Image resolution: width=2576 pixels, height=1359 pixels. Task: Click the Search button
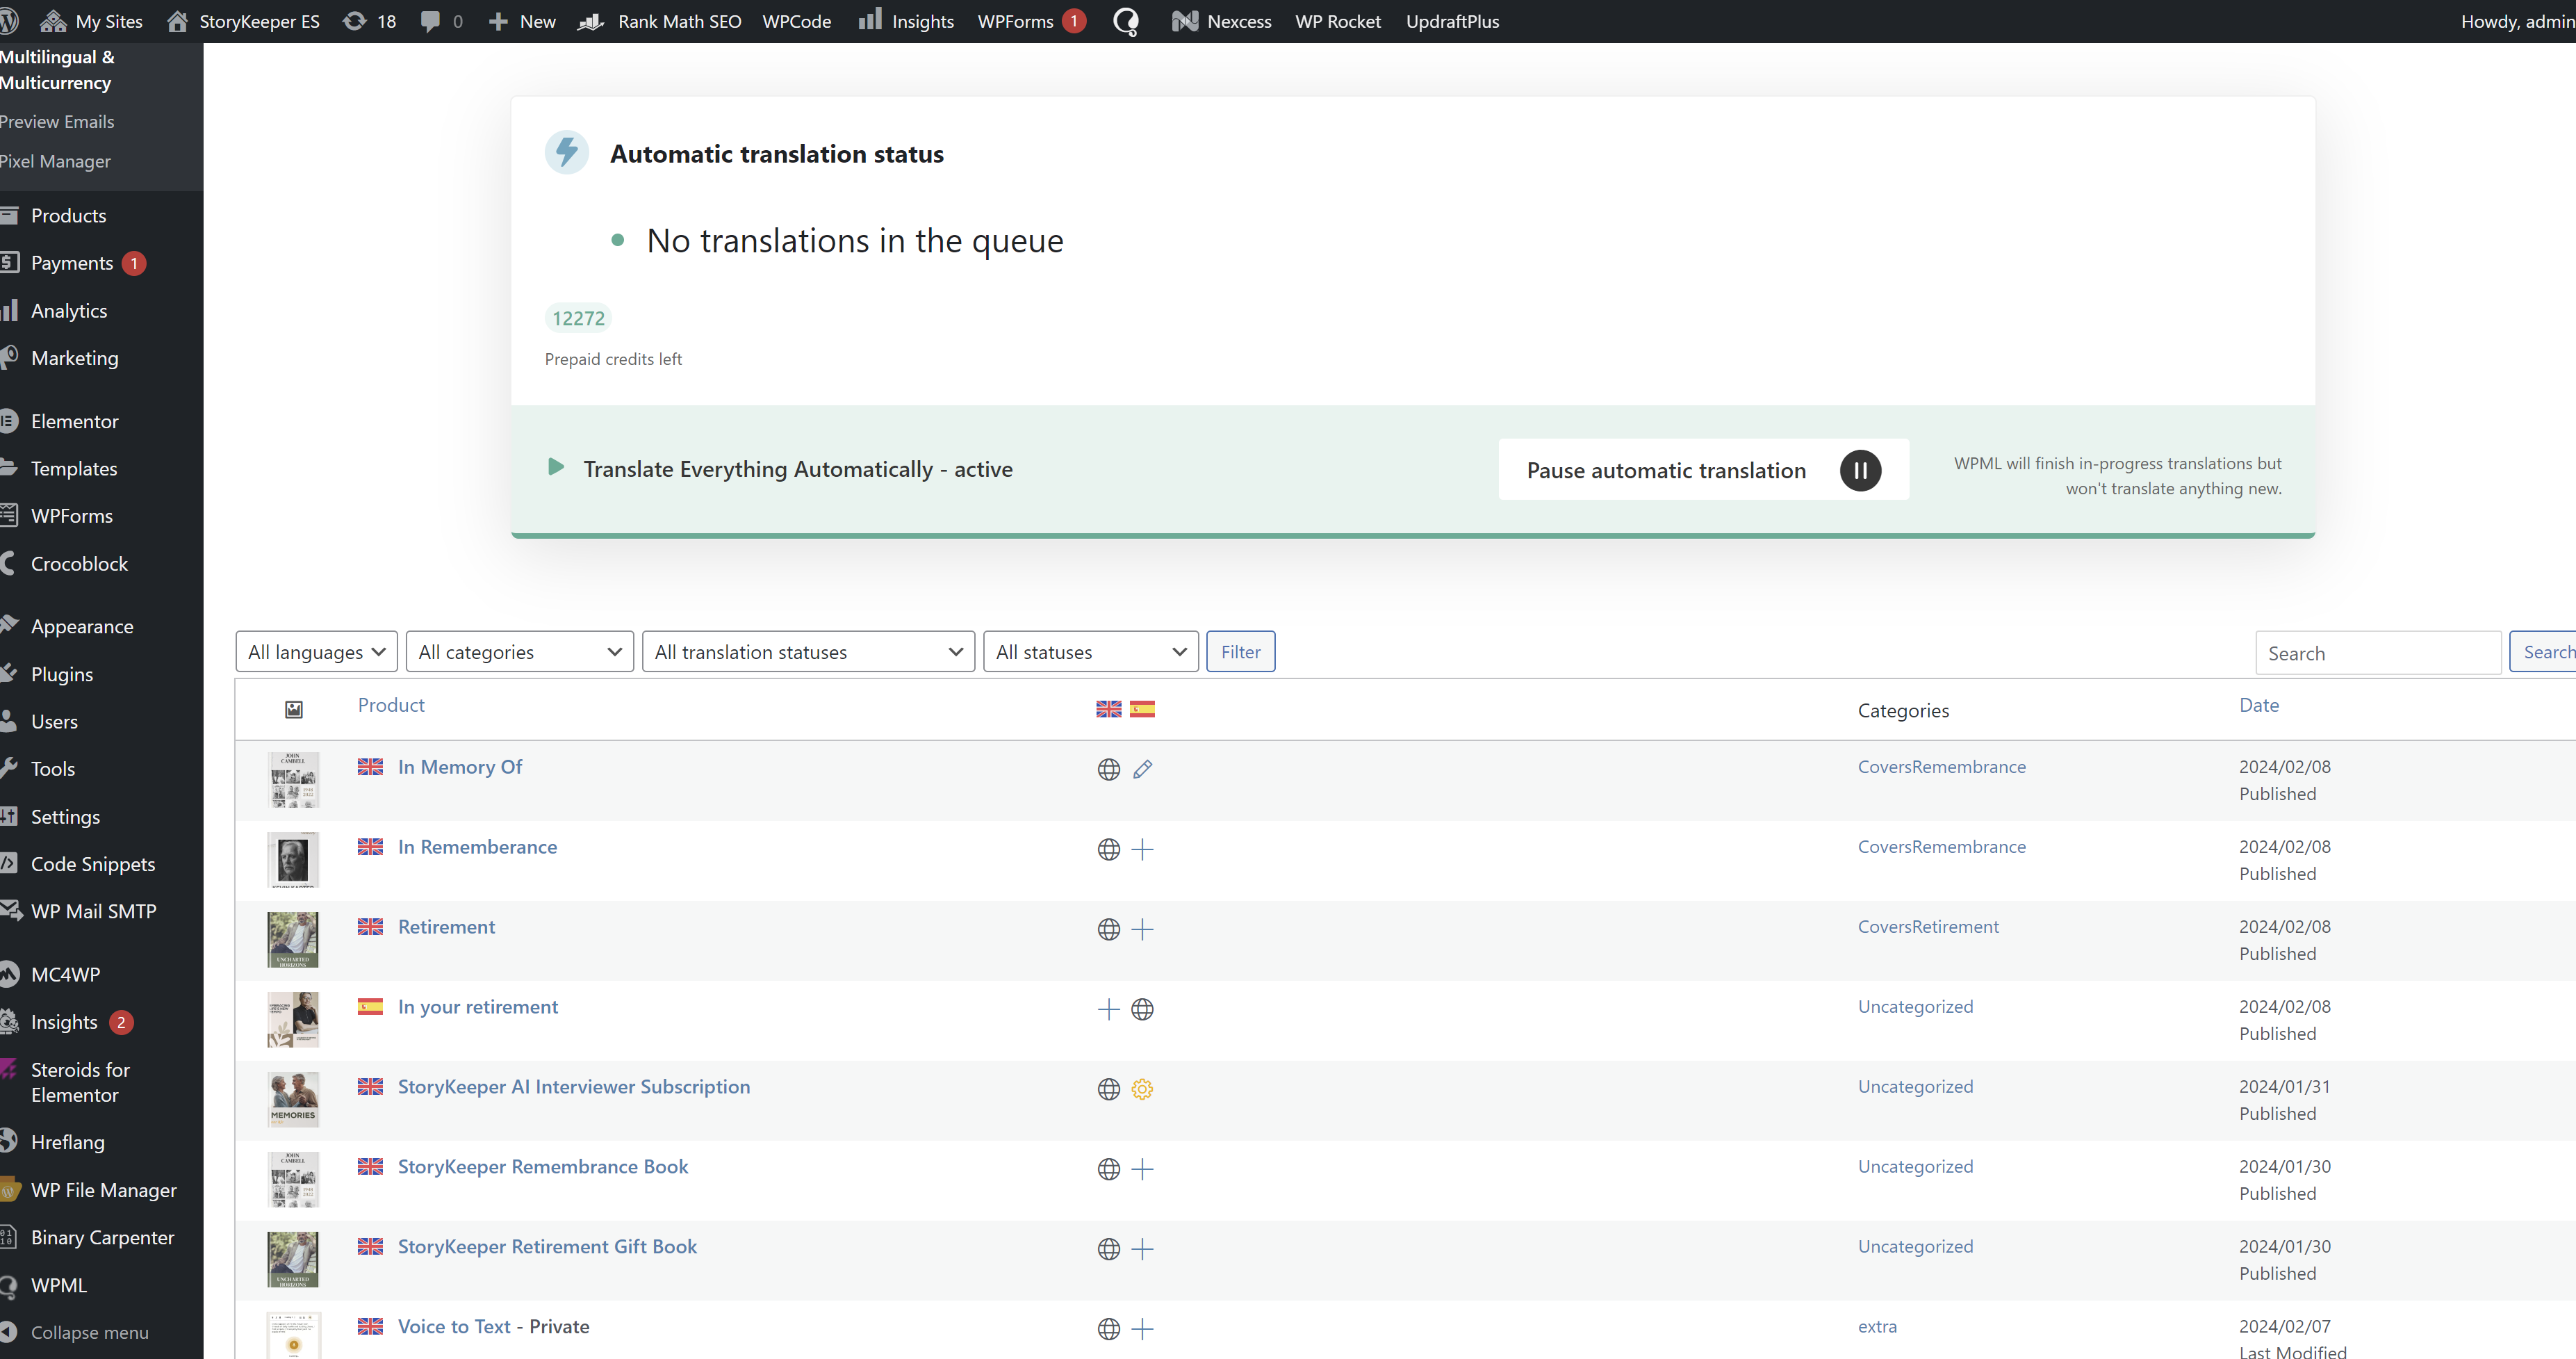point(2543,652)
